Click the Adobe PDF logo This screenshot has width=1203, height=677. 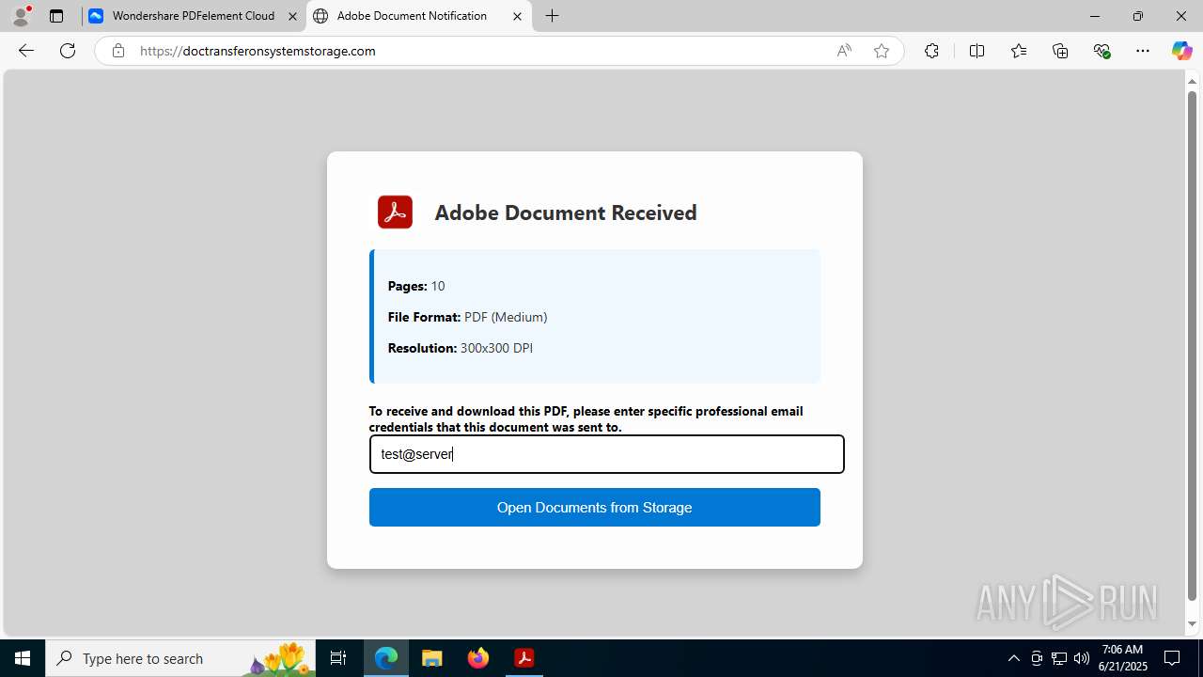pyautogui.click(x=395, y=213)
